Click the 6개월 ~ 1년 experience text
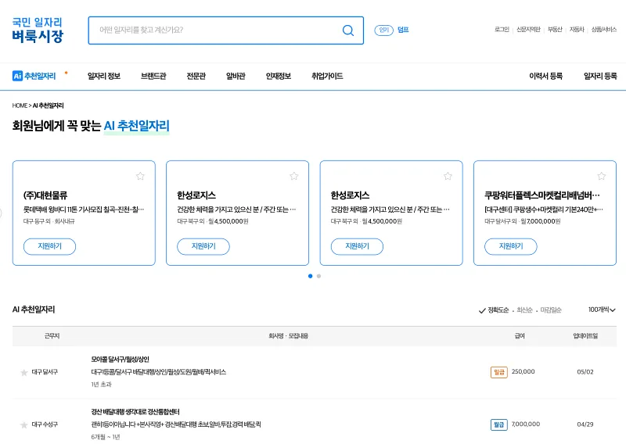 click(106, 437)
